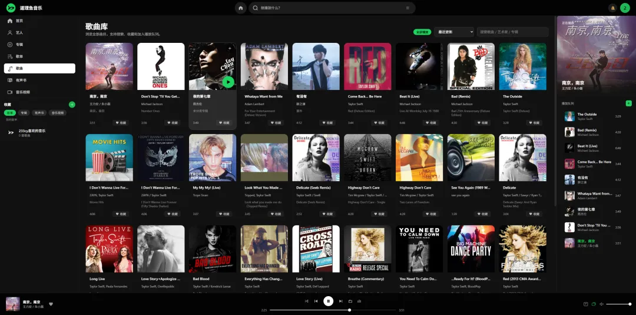The height and width of the screenshot is (315, 636).
Task: Favorite 南京,南京 using its 收藏 button
Action: (121, 123)
